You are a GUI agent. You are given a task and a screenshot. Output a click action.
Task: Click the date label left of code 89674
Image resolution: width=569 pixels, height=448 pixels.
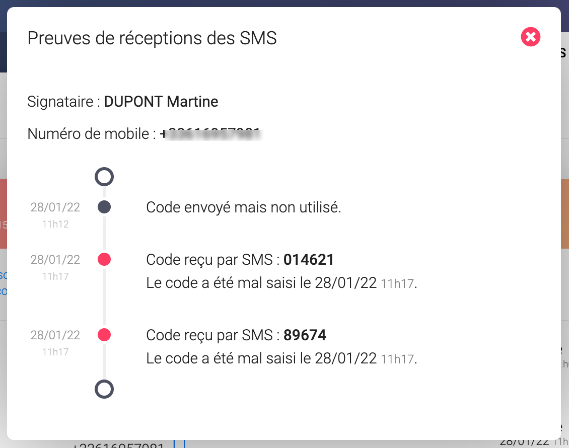click(x=55, y=335)
